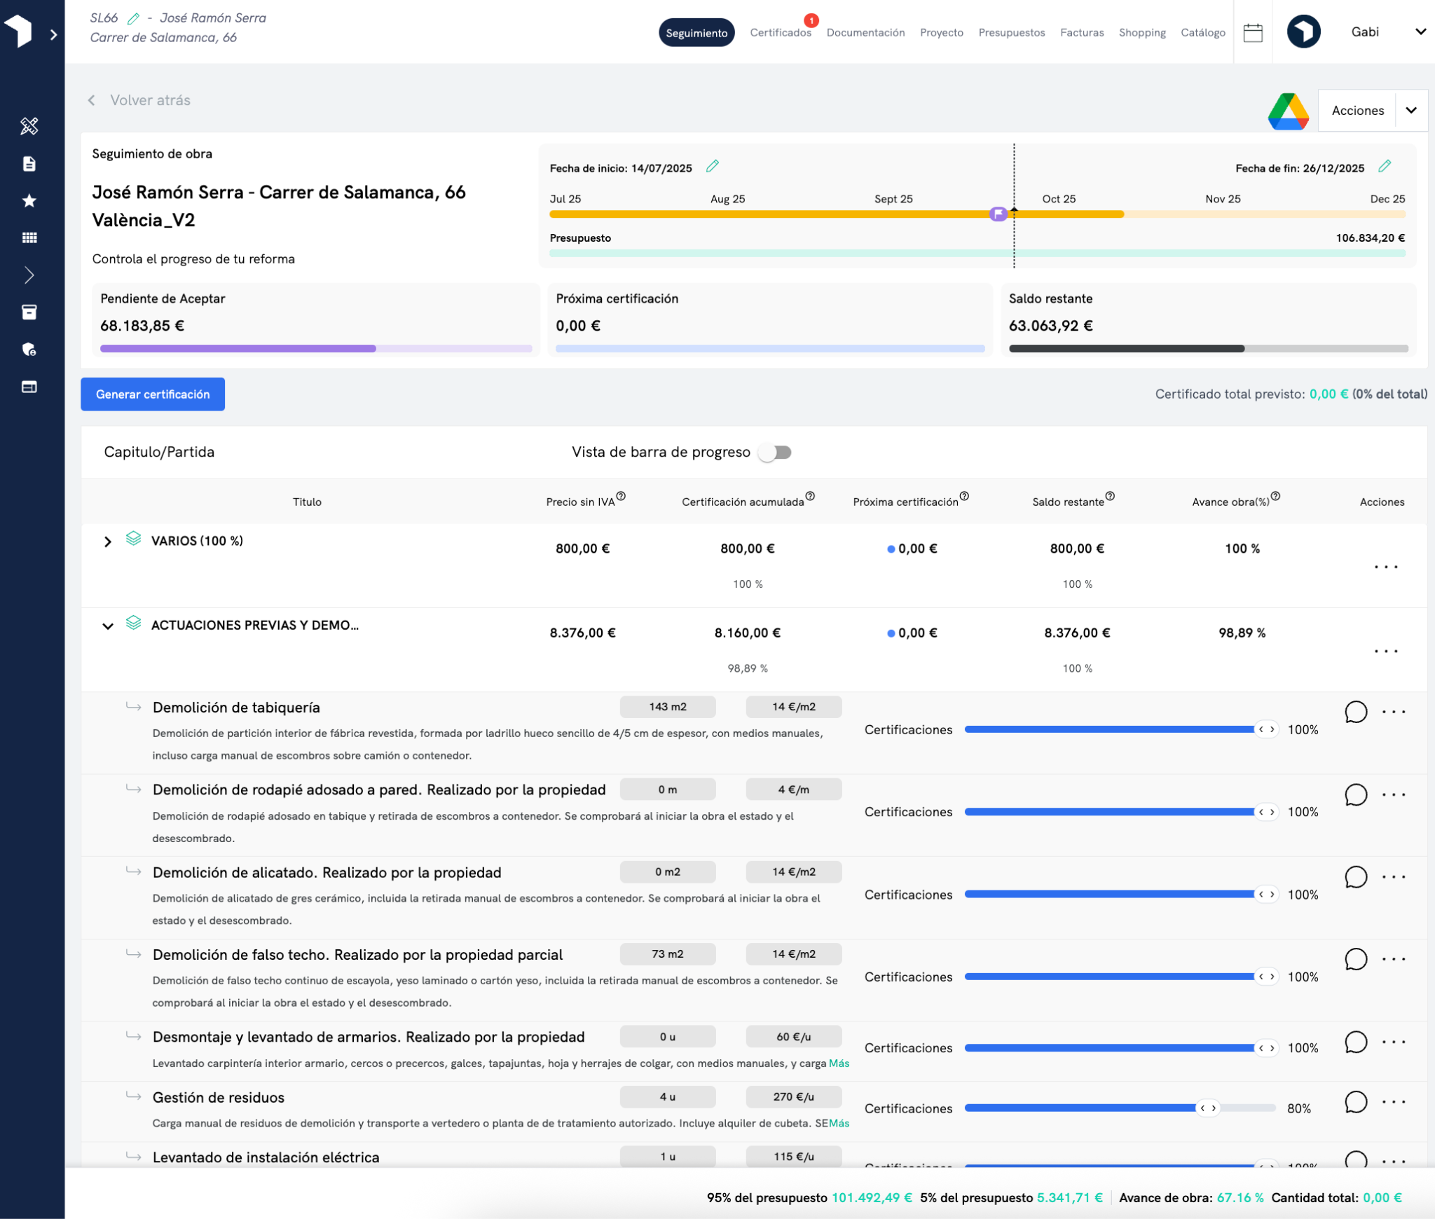The height and width of the screenshot is (1219, 1435).
Task: Open the Google Drive icon
Action: click(x=1288, y=111)
